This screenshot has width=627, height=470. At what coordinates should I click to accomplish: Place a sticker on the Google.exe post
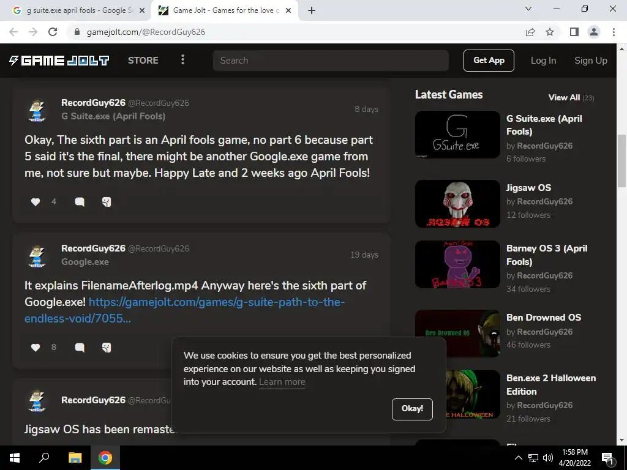click(x=107, y=348)
